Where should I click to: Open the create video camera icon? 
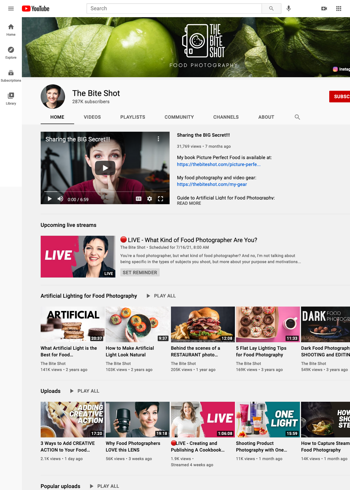[324, 9]
